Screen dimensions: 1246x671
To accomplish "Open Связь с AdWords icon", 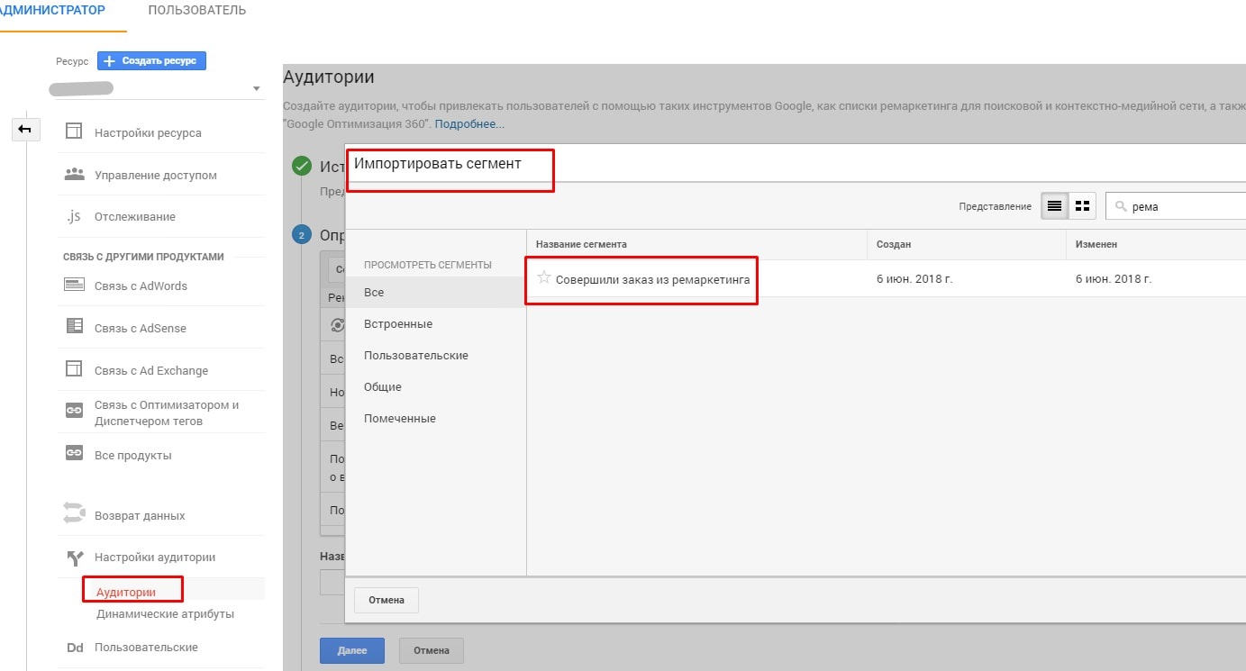I will click(74, 286).
